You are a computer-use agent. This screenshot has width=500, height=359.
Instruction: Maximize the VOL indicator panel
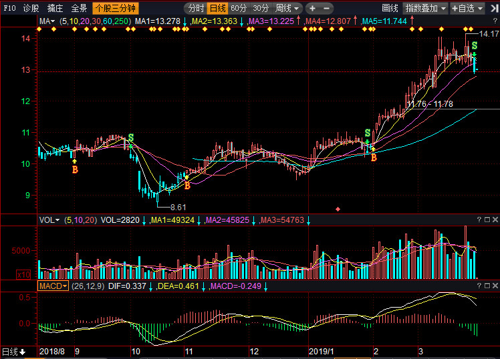pyautogui.click(x=487, y=220)
